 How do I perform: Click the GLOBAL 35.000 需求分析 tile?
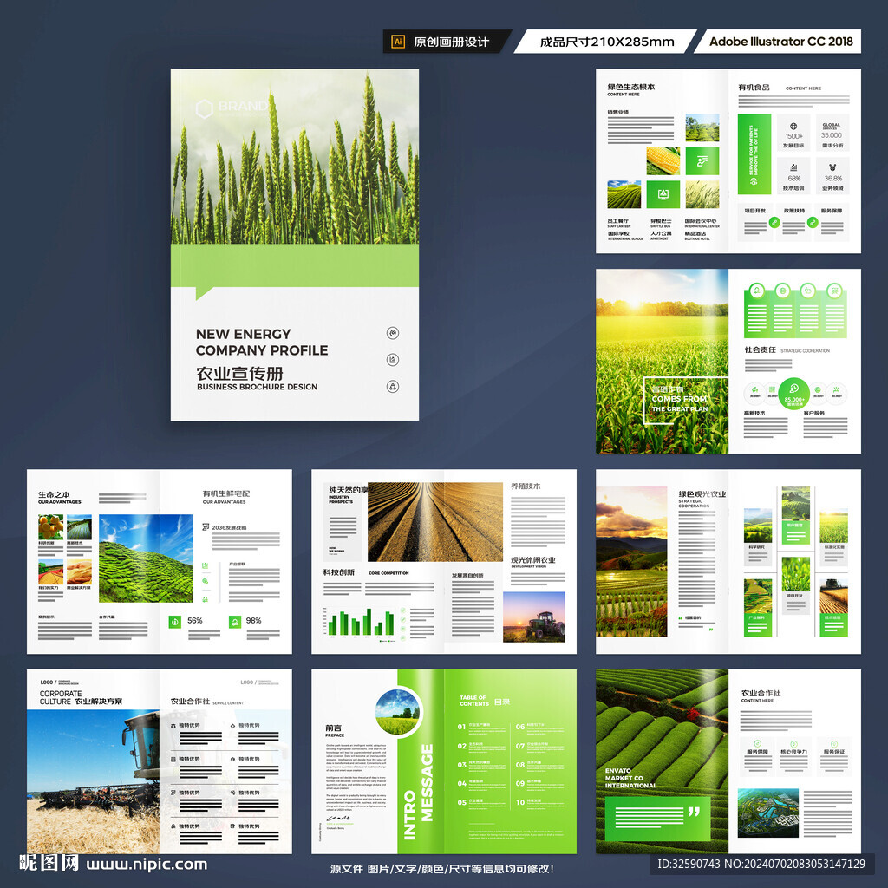[832, 133]
